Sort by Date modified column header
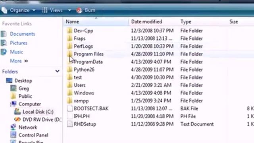Screen dimensions: 254x143 click(x=146, y=22)
